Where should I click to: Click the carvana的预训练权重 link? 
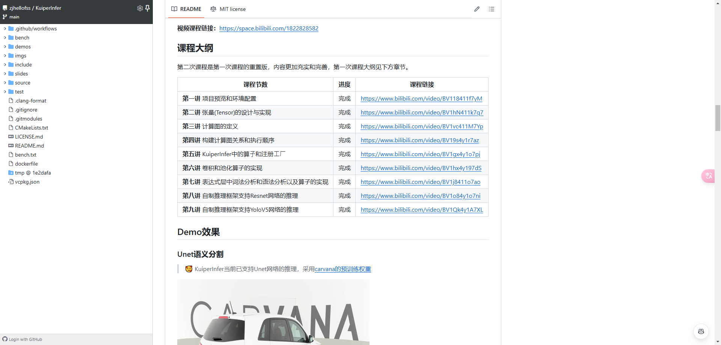(x=342, y=269)
